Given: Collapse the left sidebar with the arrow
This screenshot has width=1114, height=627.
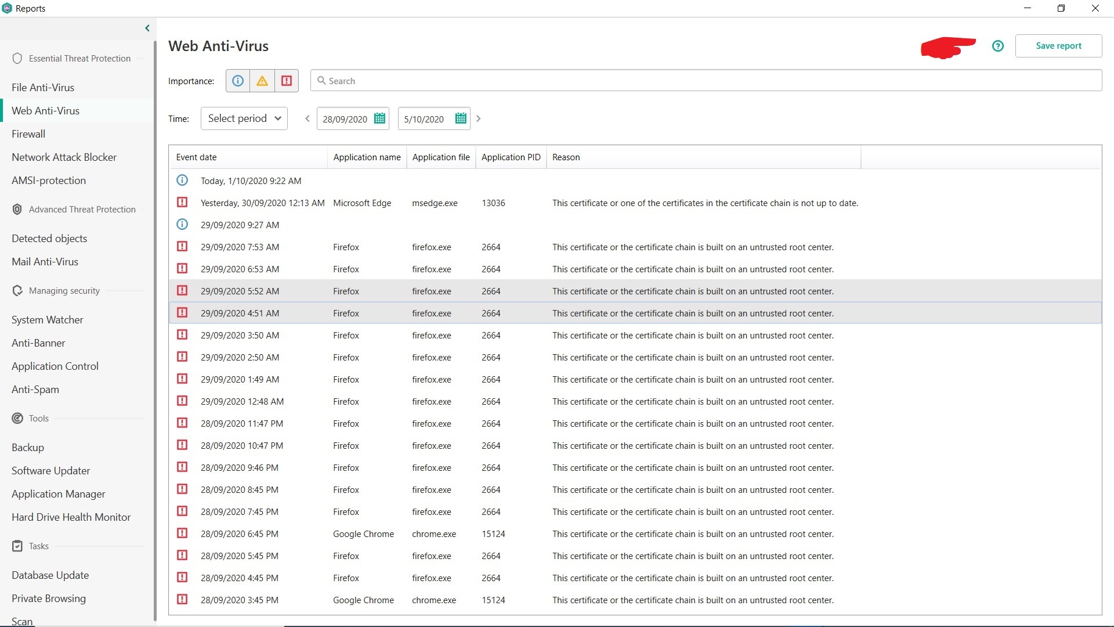Looking at the screenshot, I should [x=147, y=28].
